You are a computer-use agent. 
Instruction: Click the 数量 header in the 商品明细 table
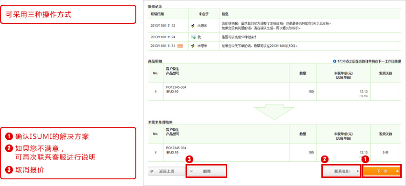coord(303,73)
